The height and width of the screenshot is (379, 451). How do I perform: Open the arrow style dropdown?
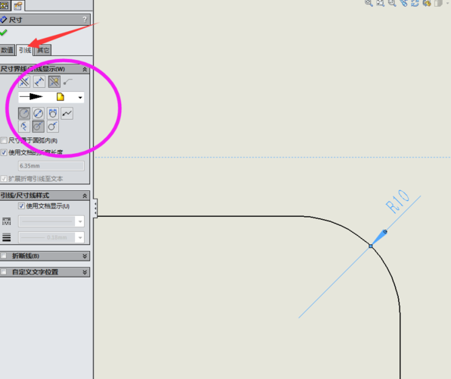click(80, 98)
